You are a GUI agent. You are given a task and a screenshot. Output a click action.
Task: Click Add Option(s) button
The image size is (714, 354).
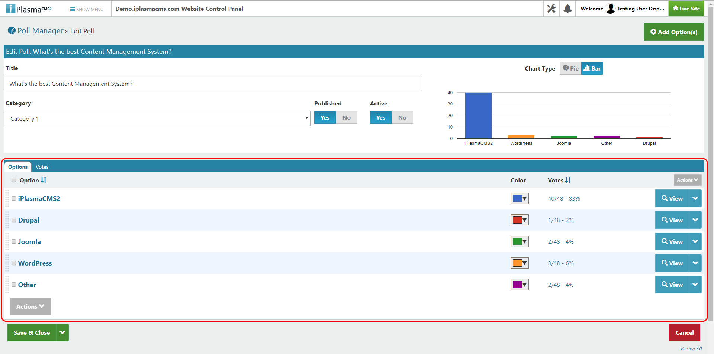[x=674, y=32]
